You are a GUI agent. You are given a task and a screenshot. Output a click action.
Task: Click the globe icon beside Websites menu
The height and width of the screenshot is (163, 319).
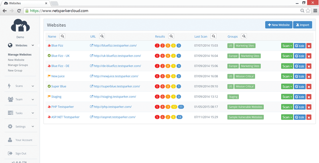(x=10, y=45)
